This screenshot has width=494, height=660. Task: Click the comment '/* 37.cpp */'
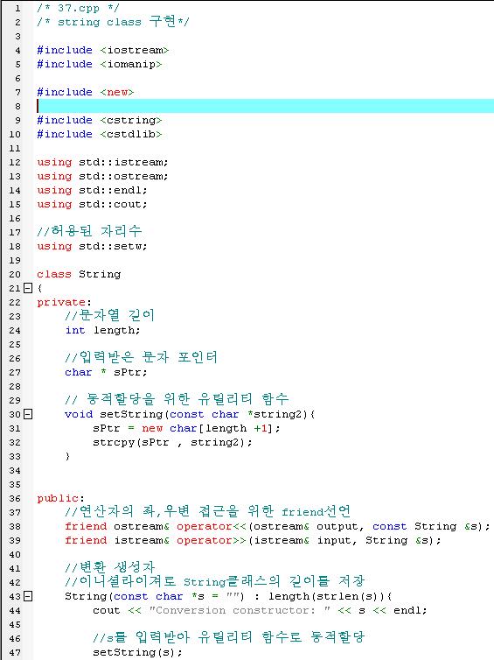pyautogui.click(x=78, y=8)
